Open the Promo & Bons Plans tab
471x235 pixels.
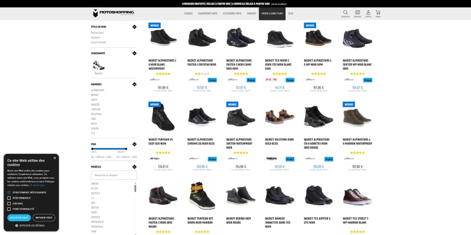[272, 14]
